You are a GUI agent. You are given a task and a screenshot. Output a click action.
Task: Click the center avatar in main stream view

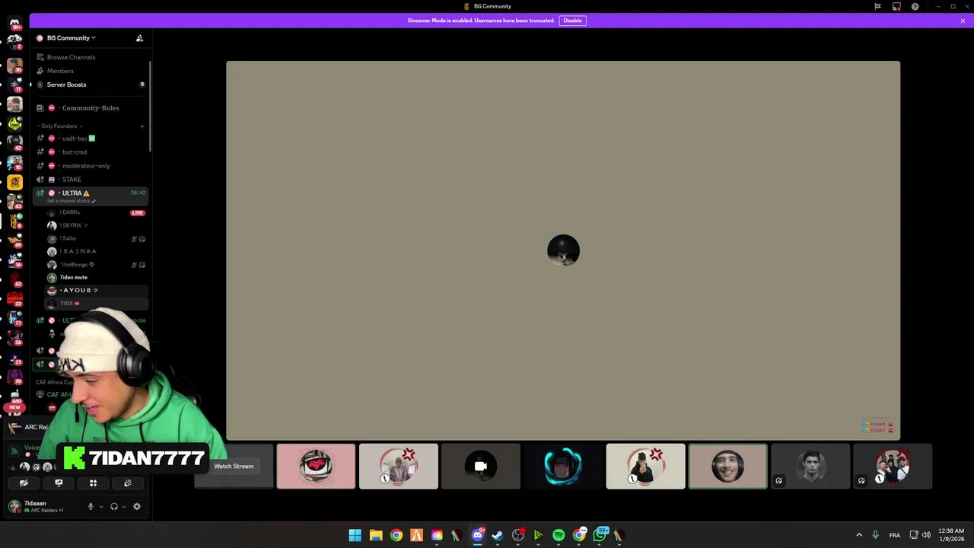pyautogui.click(x=563, y=250)
